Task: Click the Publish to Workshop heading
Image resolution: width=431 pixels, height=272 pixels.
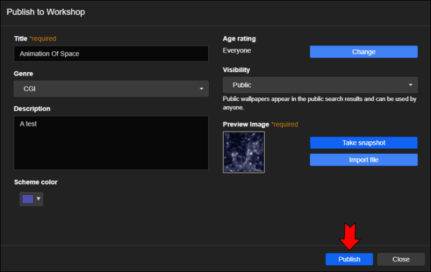Action: tap(46, 12)
